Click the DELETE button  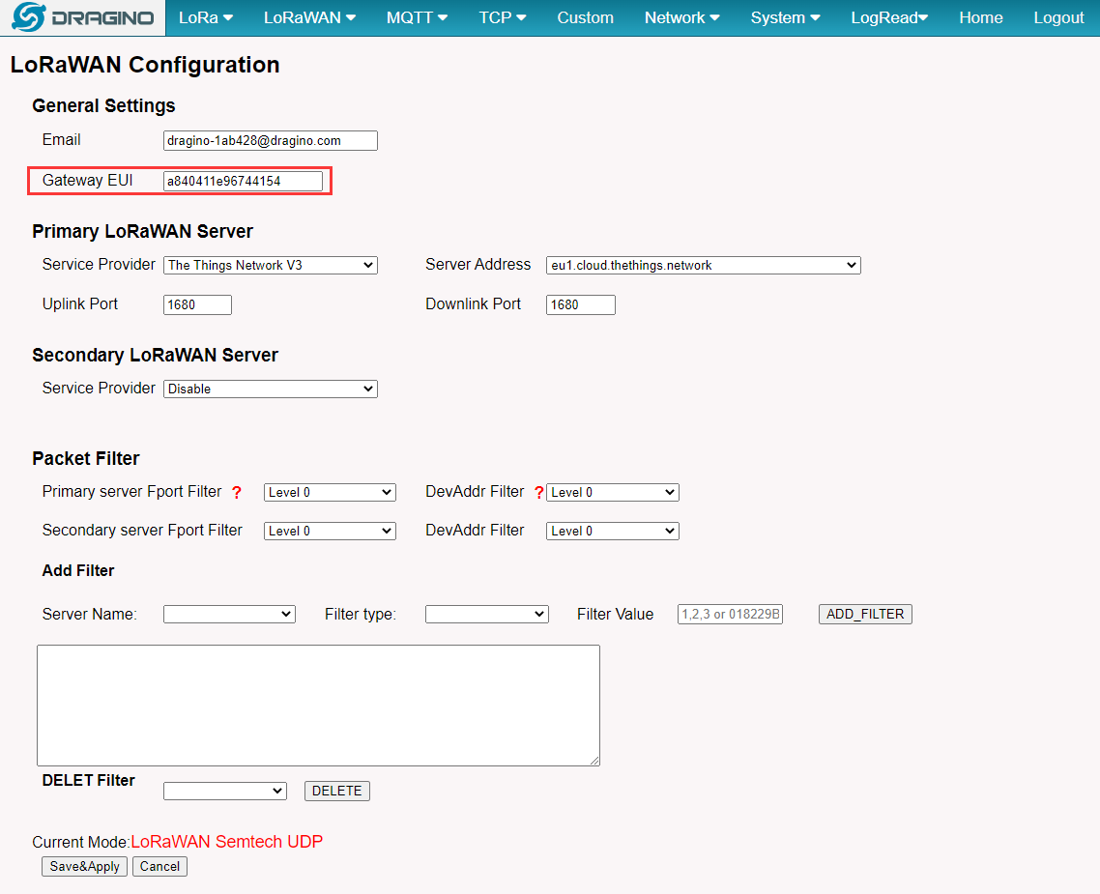pyautogui.click(x=336, y=791)
